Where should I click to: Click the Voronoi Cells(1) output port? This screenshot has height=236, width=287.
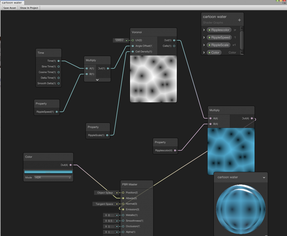(174, 46)
